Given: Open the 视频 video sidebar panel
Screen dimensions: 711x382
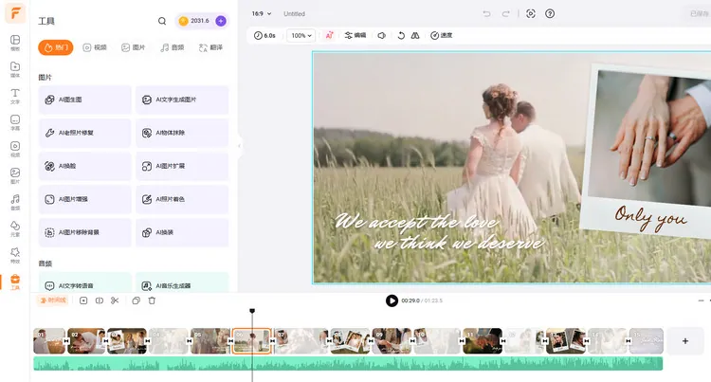Looking at the screenshot, I should (x=15, y=149).
